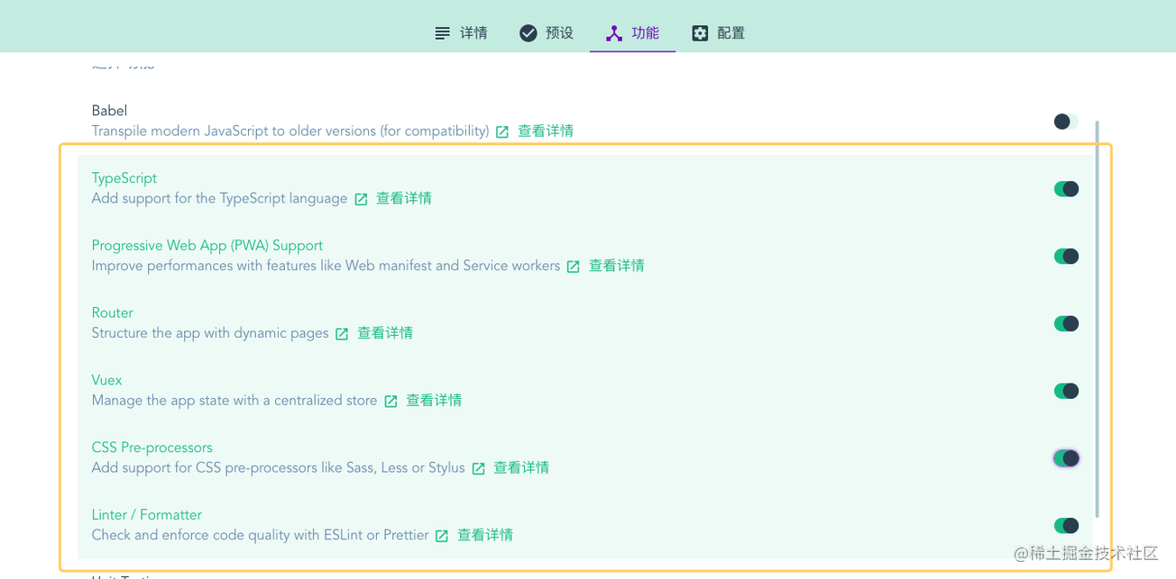Open 查看详情 link for Linter / Formatter
This screenshot has height=579, width=1176.
click(485, 535)
